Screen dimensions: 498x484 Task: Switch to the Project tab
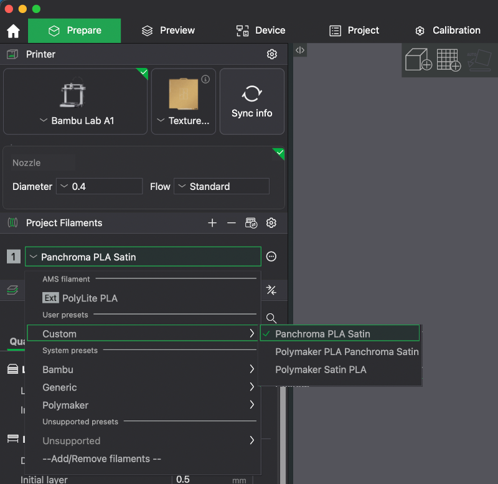coord(354,31)
